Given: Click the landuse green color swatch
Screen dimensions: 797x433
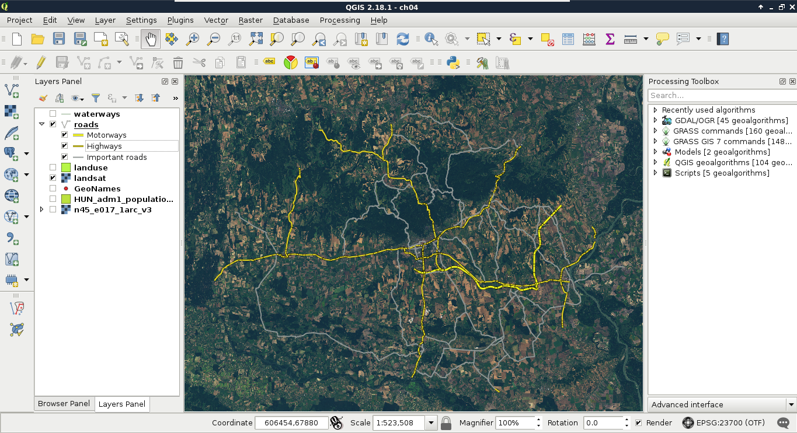Looking at the screenshot, I should [66, 167].
